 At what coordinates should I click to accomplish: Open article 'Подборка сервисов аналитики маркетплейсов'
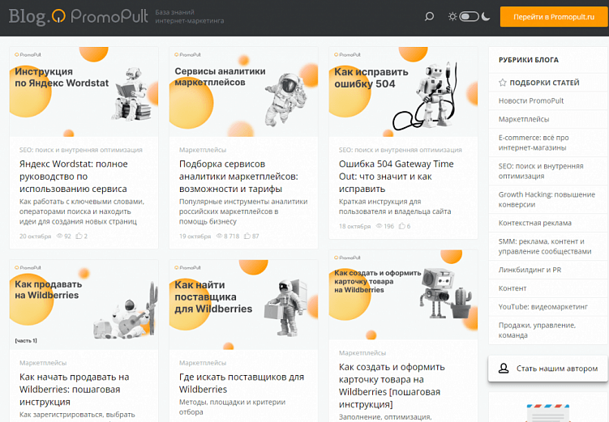coord(238,177)
